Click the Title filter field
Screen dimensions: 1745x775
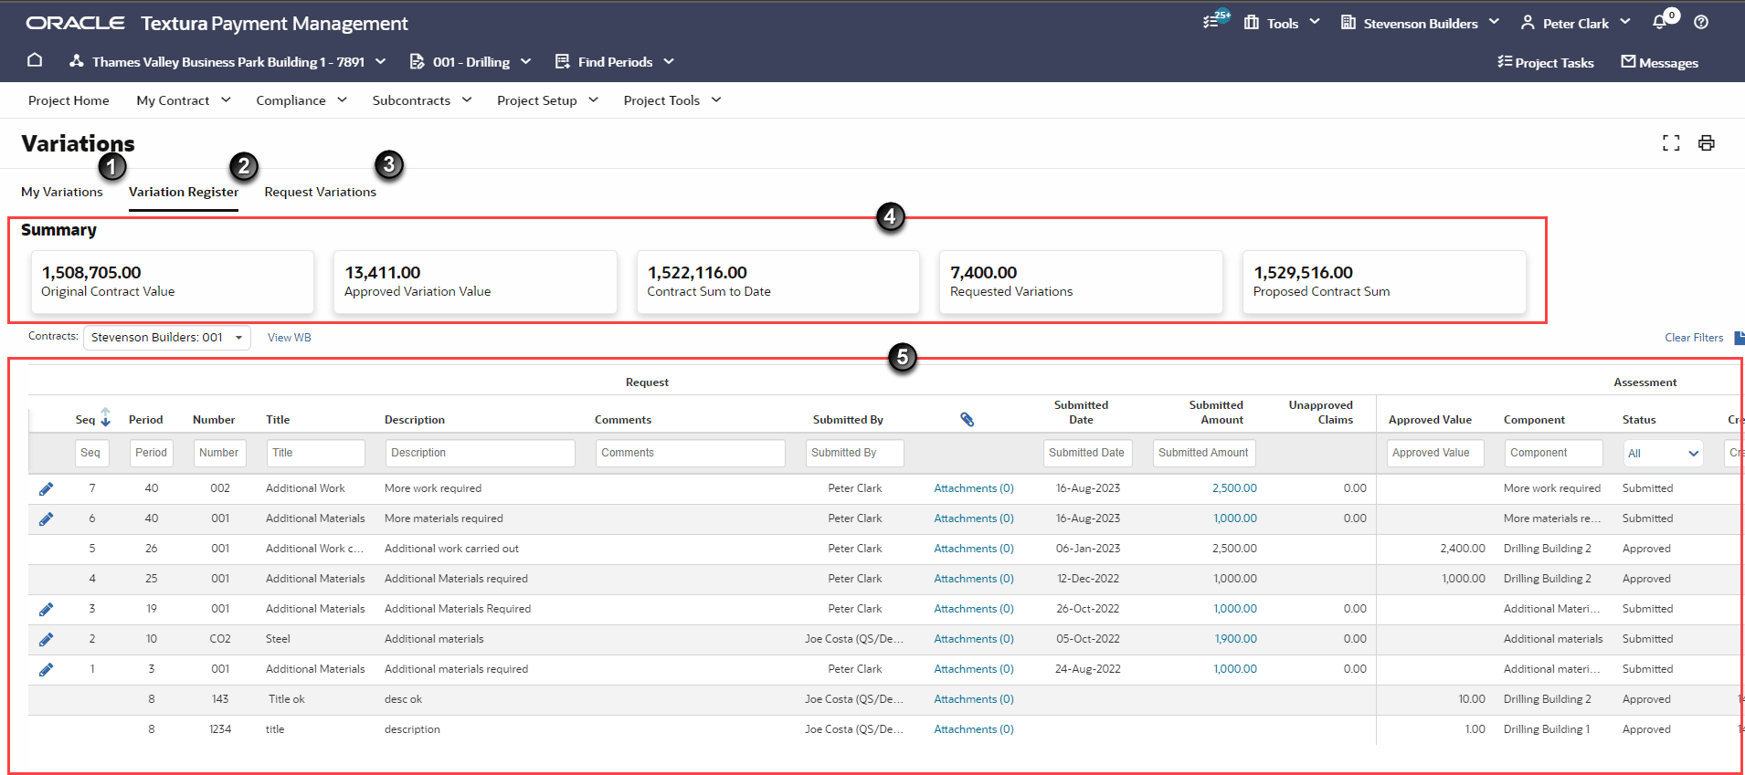pos(315,453)
